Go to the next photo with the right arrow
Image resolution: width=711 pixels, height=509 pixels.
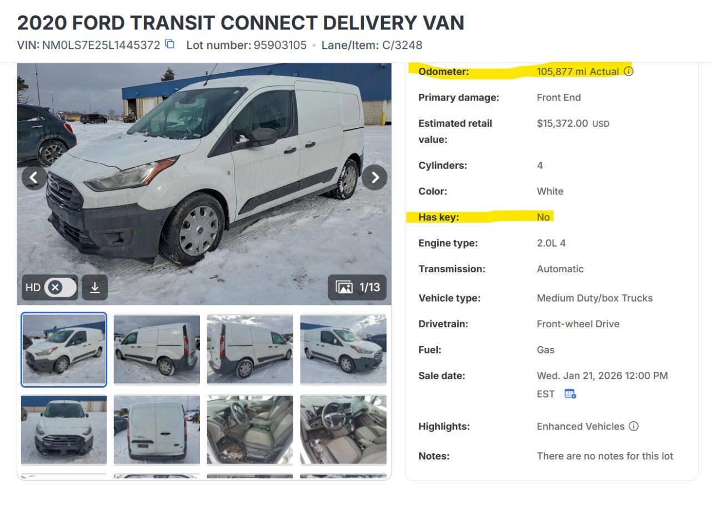pos(375,177)
